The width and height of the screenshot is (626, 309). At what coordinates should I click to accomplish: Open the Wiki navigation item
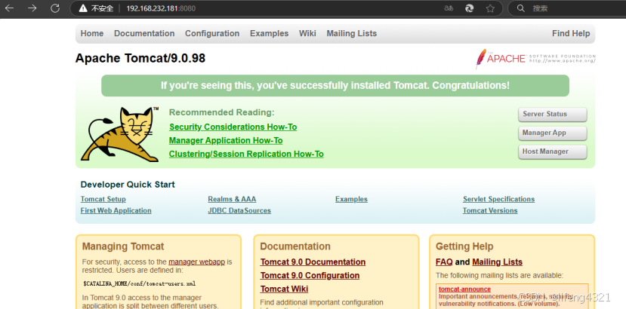click(x=307, y=33)
